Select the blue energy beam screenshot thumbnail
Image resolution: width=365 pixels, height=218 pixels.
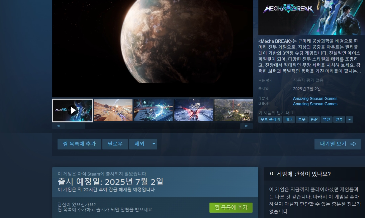coord(153,110)
